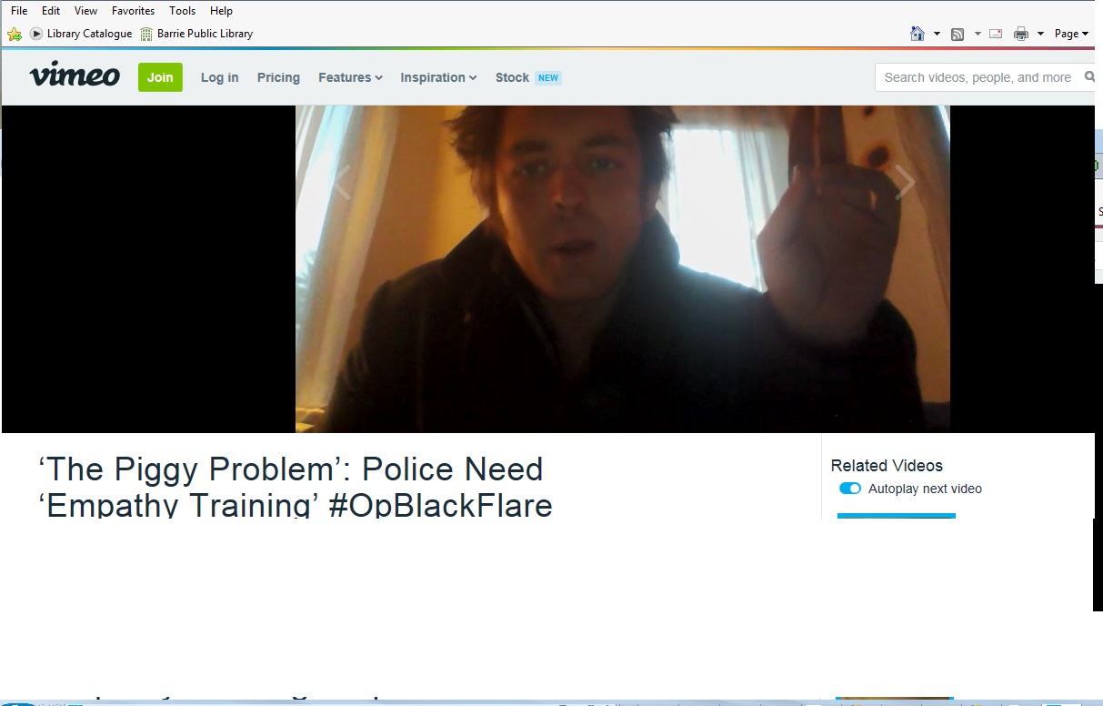This screenshot has height=706, width=1103.
Task: Click the green Join button
Action: [160, 77]
